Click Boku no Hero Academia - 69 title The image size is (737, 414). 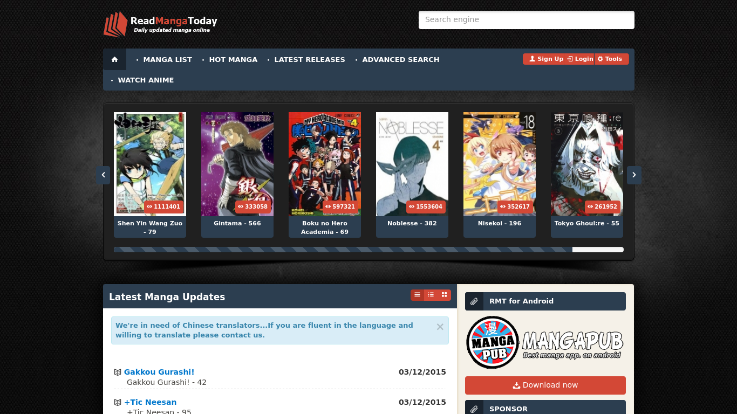coord(325,227)
